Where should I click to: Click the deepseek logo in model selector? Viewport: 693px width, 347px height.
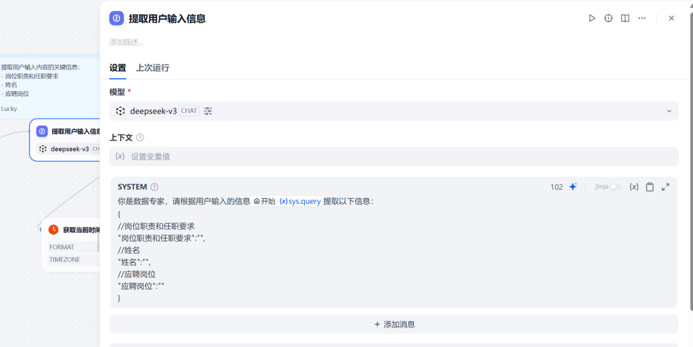coord(120,111)
